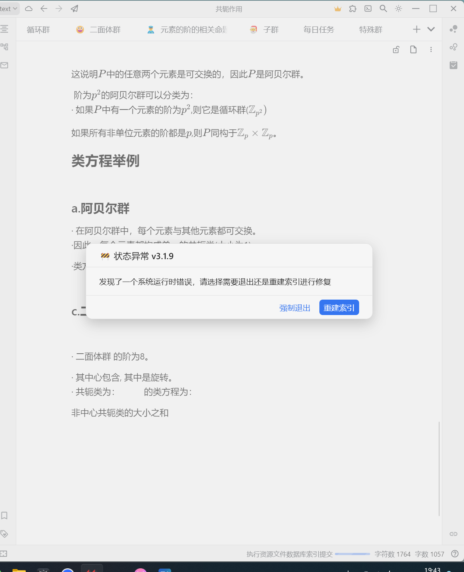This screenshot has width=464, height=572.
Task: Switch to the 循环群 tab
Action: pyautogui.click(x=38, y=30)
